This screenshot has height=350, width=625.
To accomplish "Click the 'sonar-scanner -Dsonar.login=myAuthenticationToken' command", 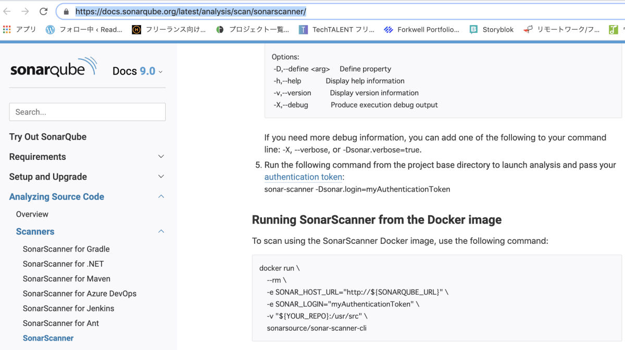I will pos(357,189).
